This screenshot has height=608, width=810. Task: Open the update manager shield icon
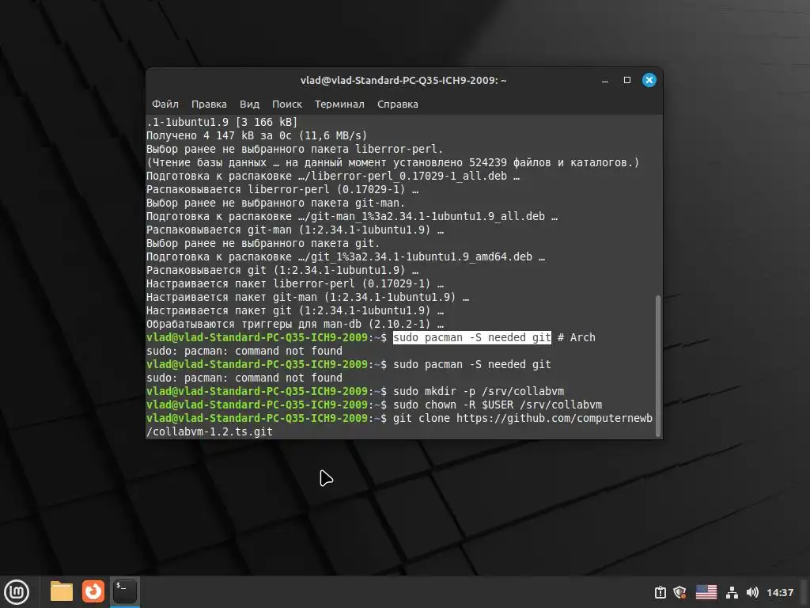point(679,592)
